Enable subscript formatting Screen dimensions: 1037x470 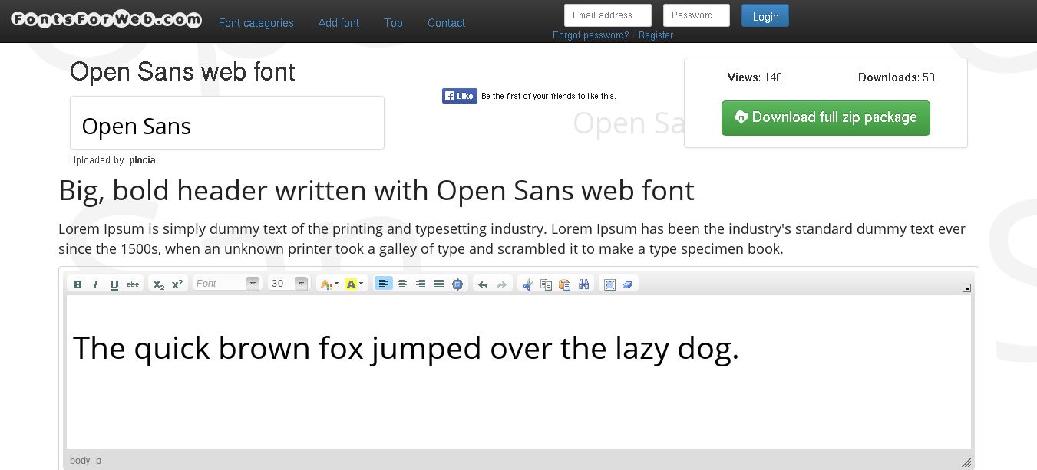tap(157, 284)
